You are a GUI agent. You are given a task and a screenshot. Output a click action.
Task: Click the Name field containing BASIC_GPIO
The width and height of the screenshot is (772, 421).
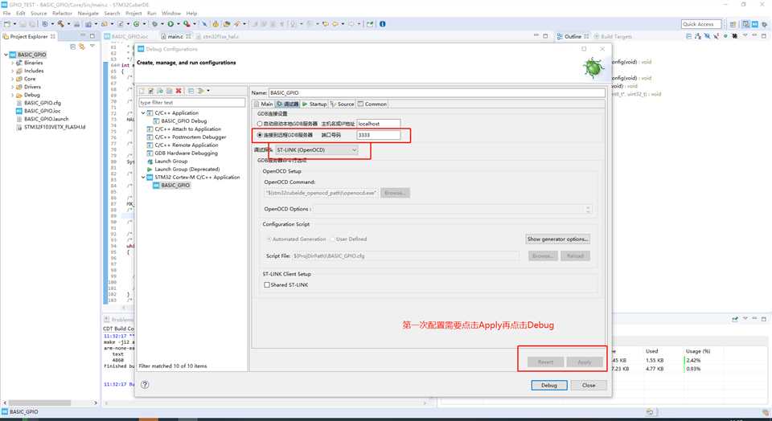pos(437,92)
